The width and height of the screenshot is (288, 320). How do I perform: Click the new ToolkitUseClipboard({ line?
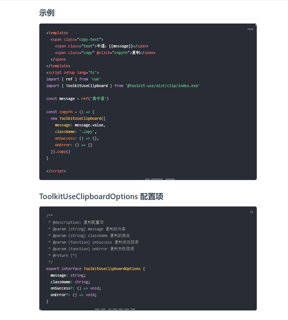(78, 118)
